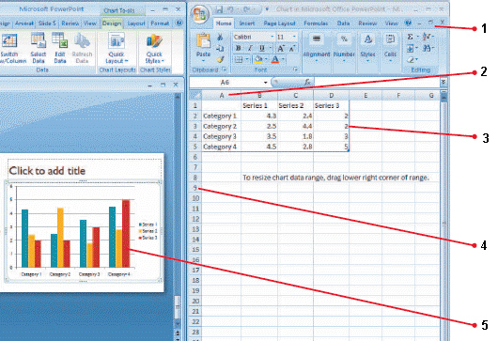This screenshot has height=341, width=498.
Task: Toggle Bold formatting in Excel
Action: 238,48
